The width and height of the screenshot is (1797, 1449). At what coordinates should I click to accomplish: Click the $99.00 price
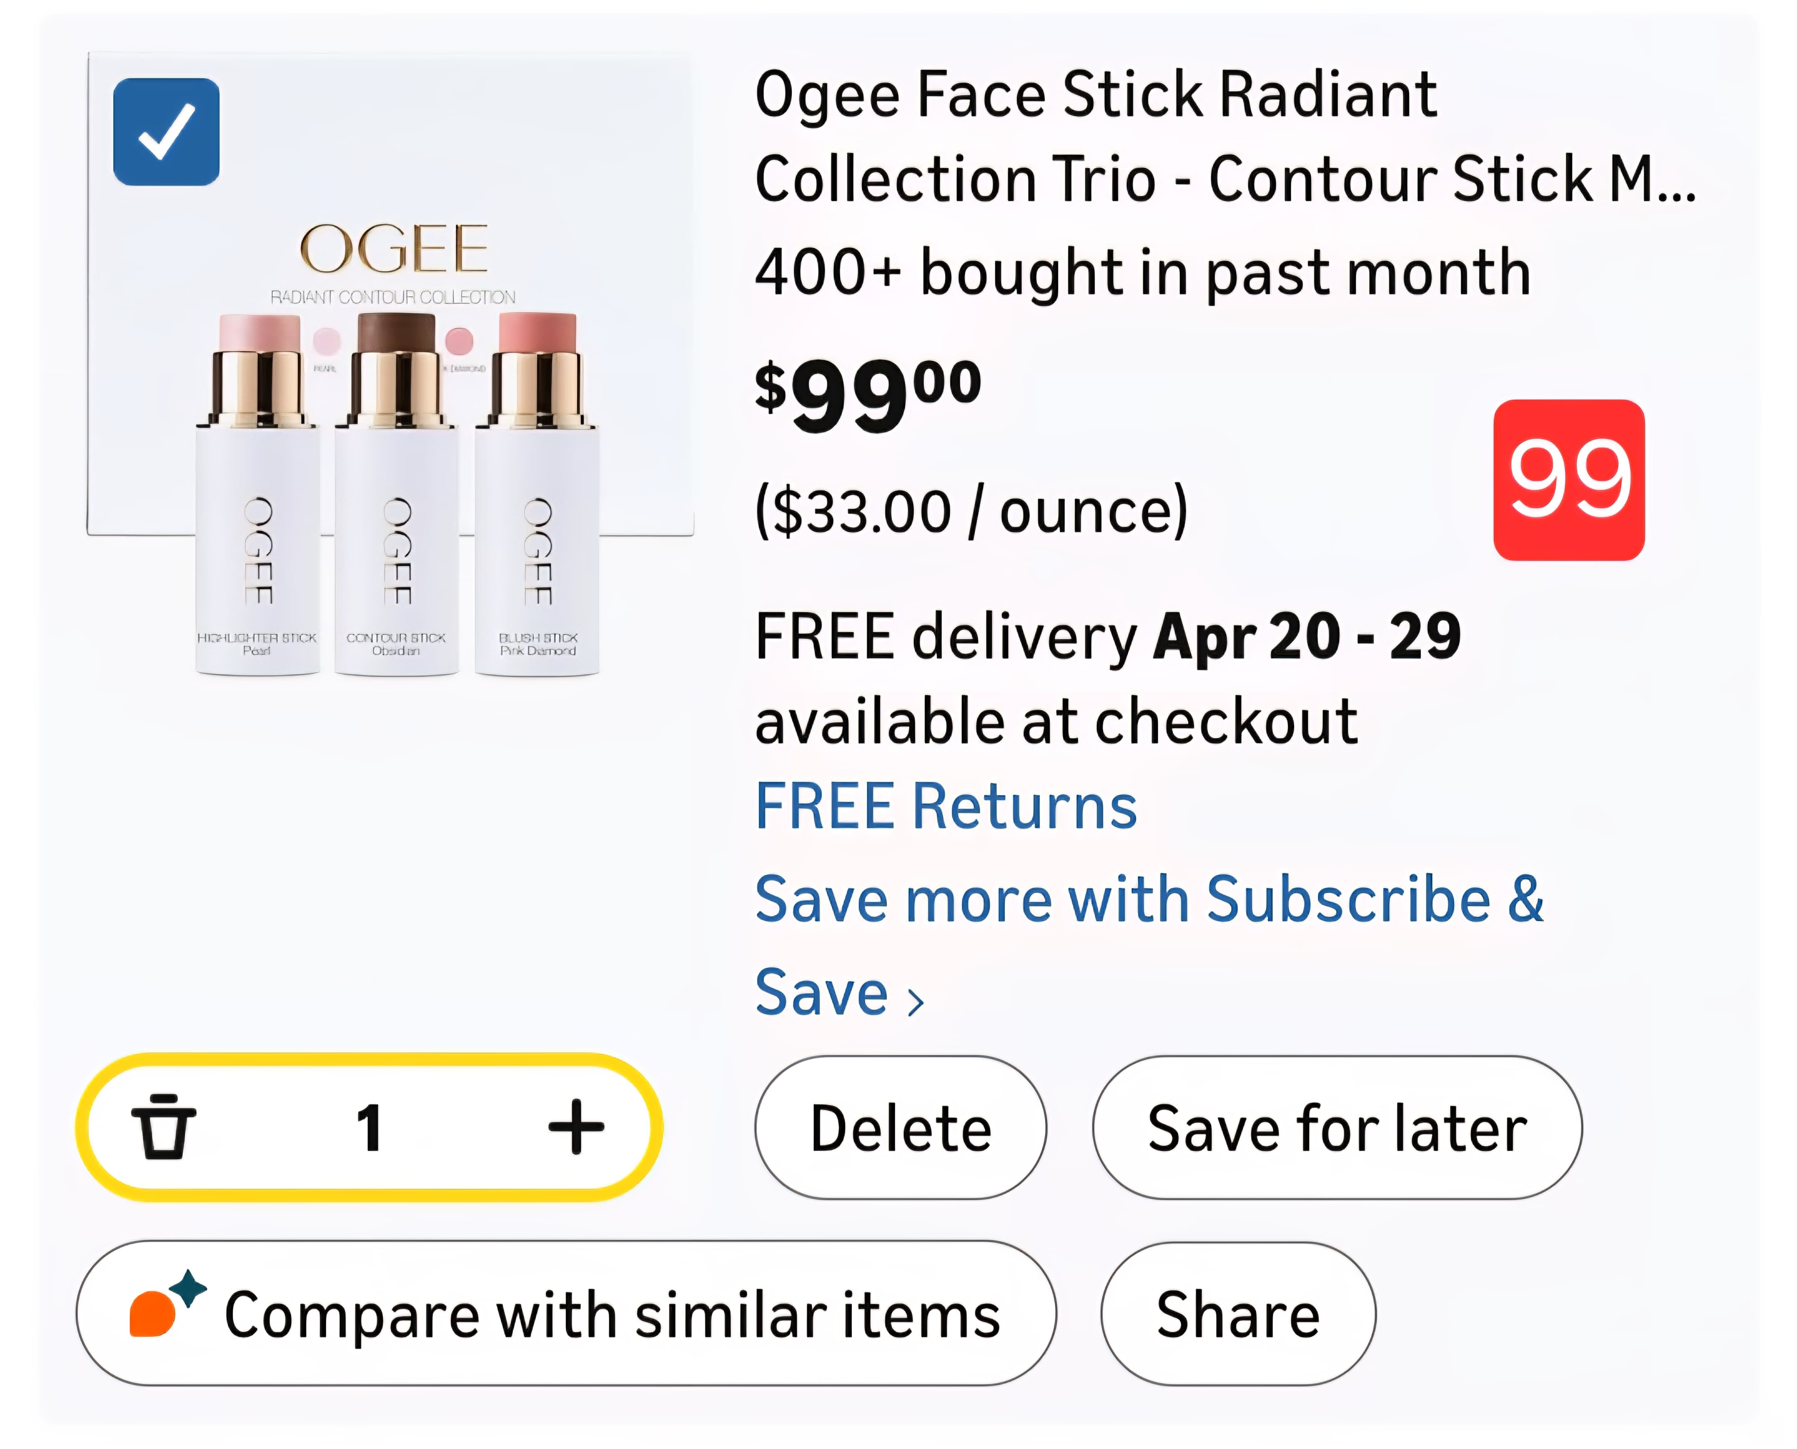click(x=867, y=394)
